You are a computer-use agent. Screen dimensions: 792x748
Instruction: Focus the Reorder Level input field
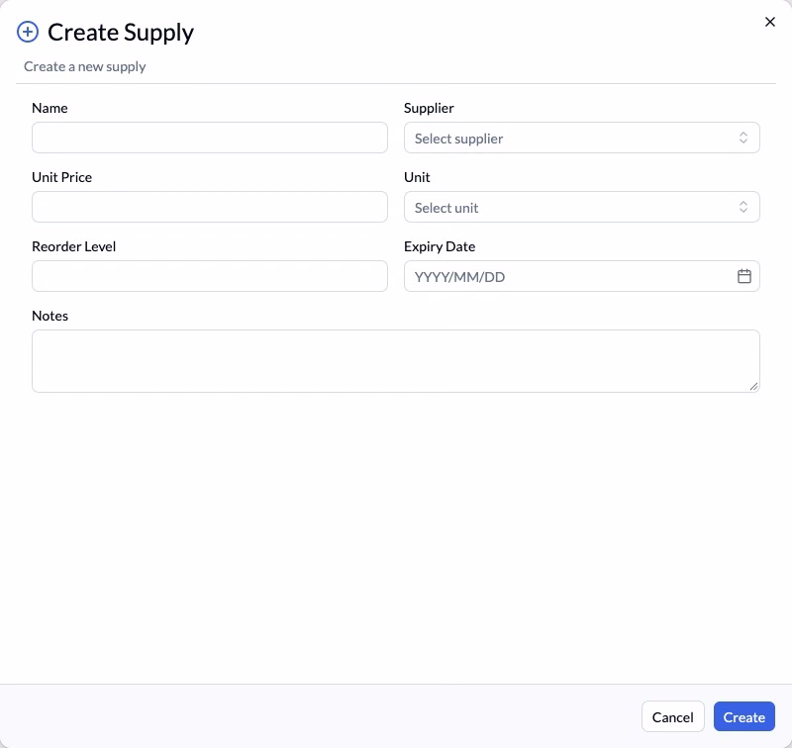[210, 276]
